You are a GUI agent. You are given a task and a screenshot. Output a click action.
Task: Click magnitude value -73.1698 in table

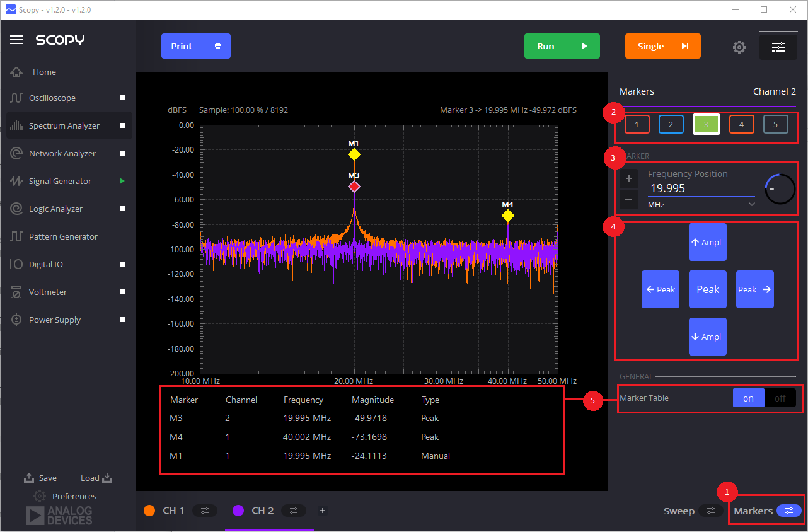click(369, 437)
